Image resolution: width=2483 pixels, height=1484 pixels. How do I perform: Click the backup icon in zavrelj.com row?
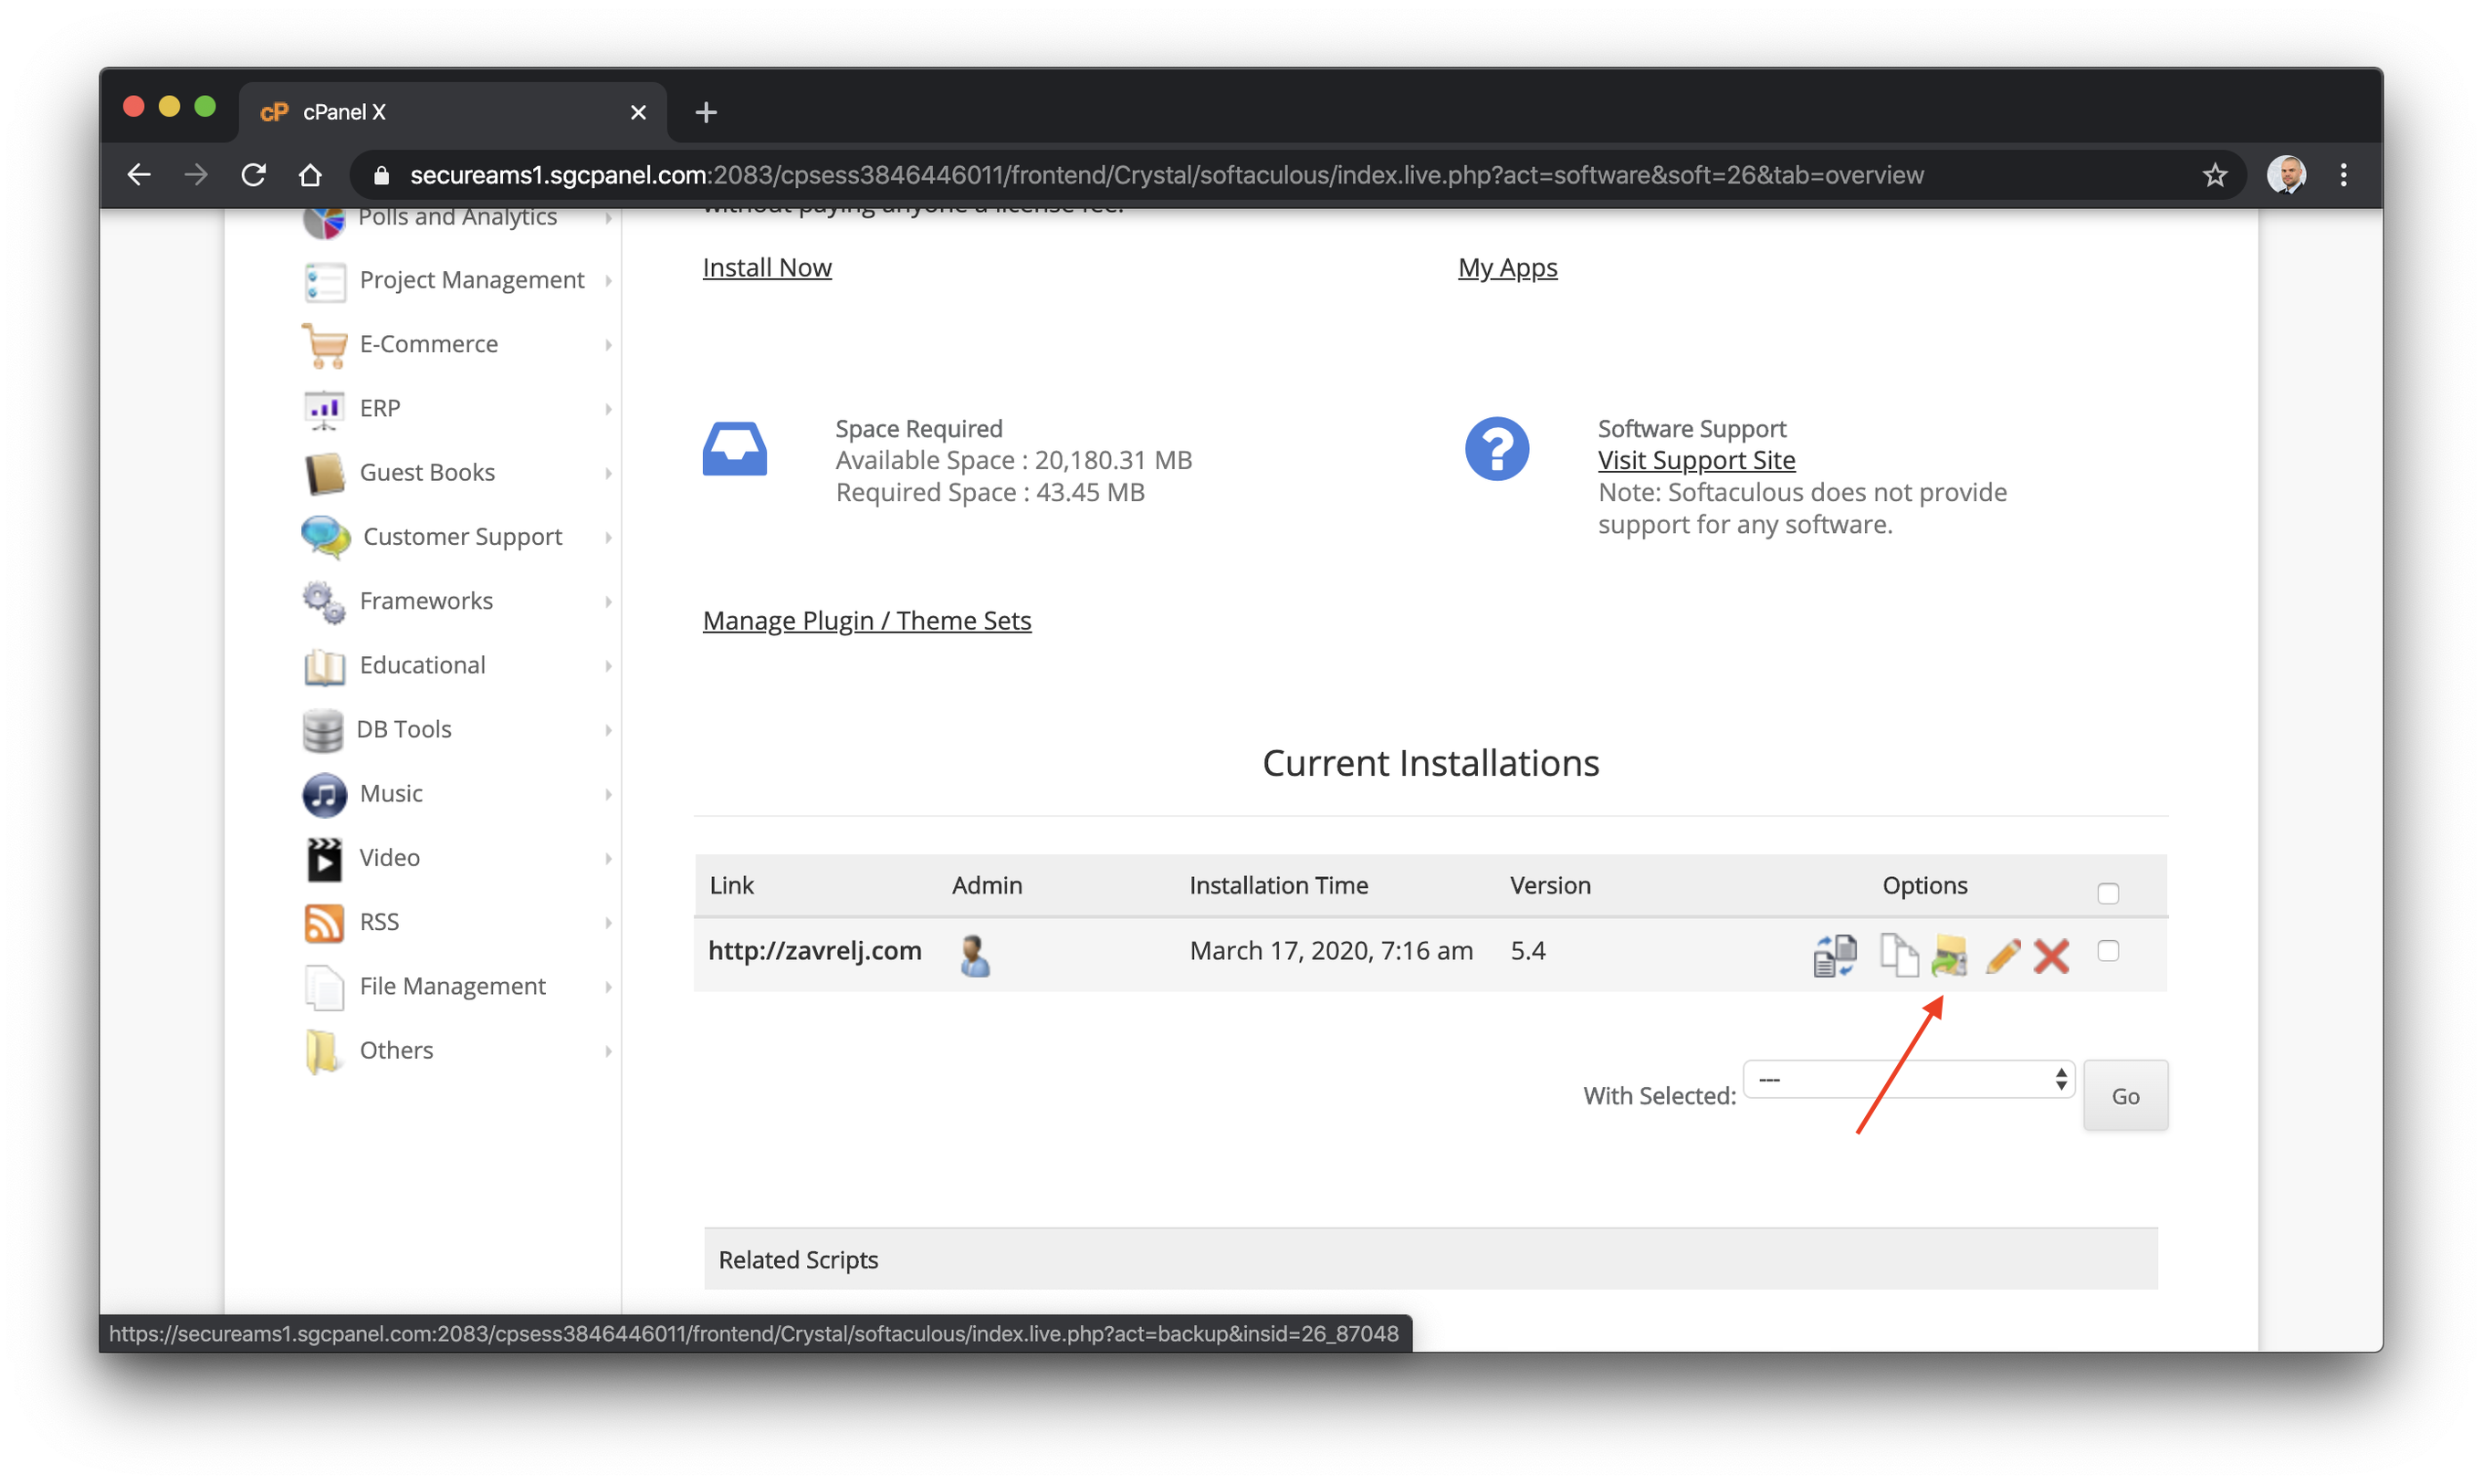(x=1948, y=954)
